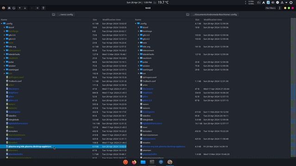Click the blue round app icon in dock

[161, 162]
